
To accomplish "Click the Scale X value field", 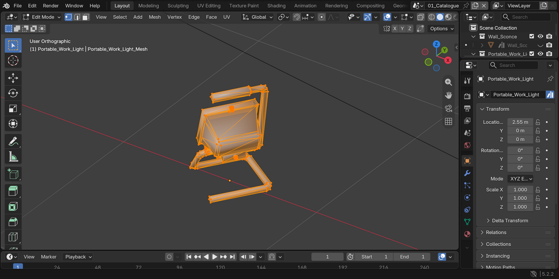I will (x=520, y=190).
